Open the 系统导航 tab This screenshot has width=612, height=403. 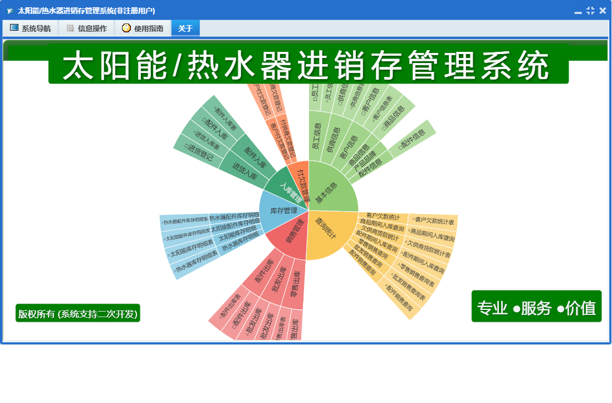coord(31,28)
